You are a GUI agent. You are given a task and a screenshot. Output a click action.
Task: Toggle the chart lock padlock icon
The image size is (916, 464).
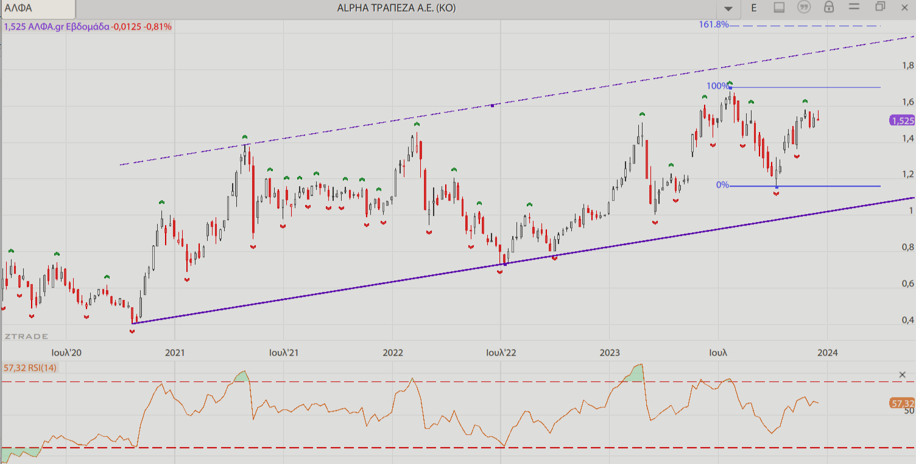[x=829, y=7]
